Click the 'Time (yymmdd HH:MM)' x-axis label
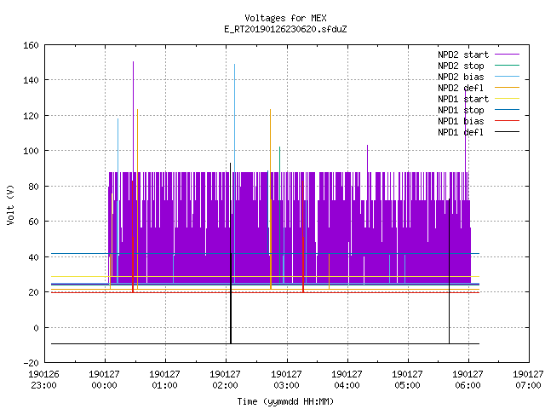Screen dimensions: 545x409 pyautogui.click(x=285, y=401)
